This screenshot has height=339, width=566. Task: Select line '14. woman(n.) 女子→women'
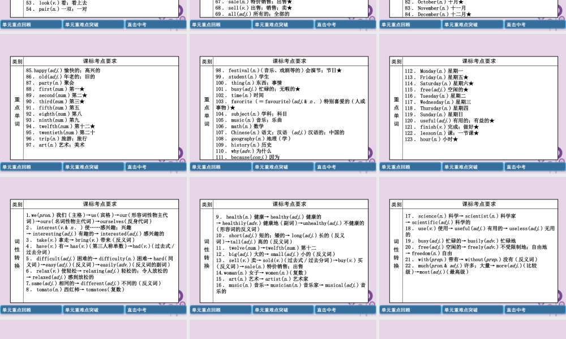click(x=261, y=273)
